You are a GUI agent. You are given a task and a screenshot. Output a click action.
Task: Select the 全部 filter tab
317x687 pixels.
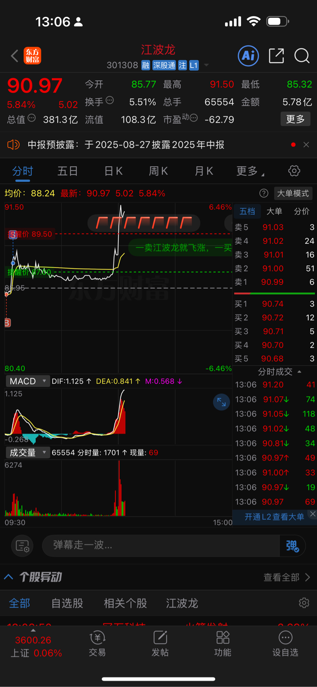(19, 603)
